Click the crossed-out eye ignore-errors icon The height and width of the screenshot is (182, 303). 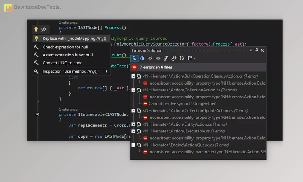(150, 58)
